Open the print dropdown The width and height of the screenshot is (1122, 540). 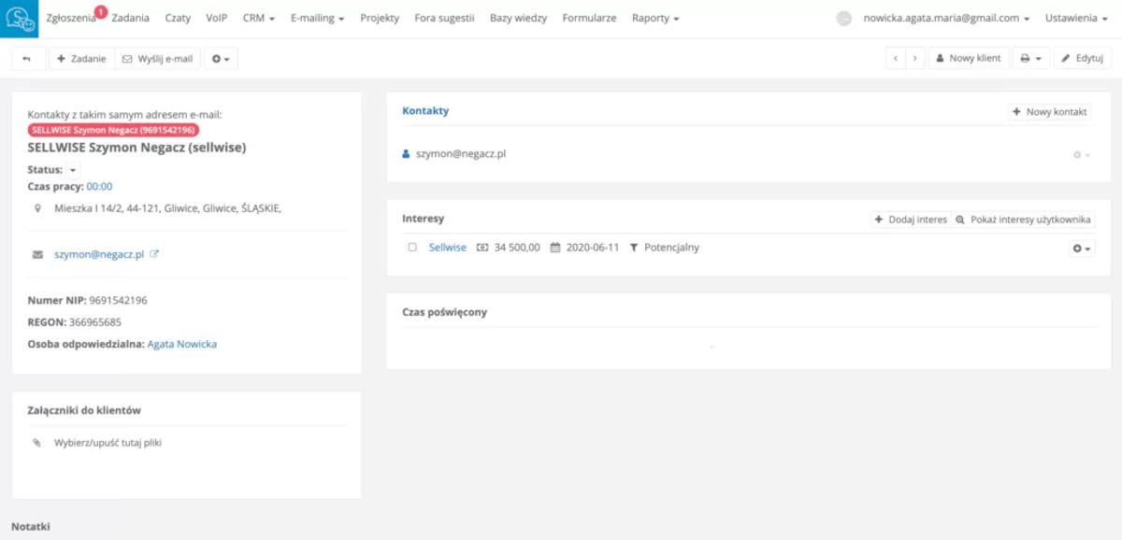point(1030,58)
